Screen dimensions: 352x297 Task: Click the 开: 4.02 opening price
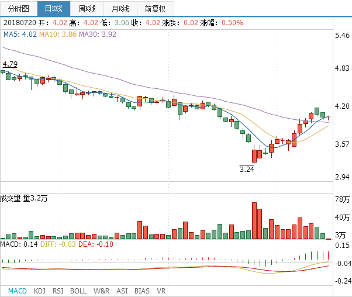[53, 23]
